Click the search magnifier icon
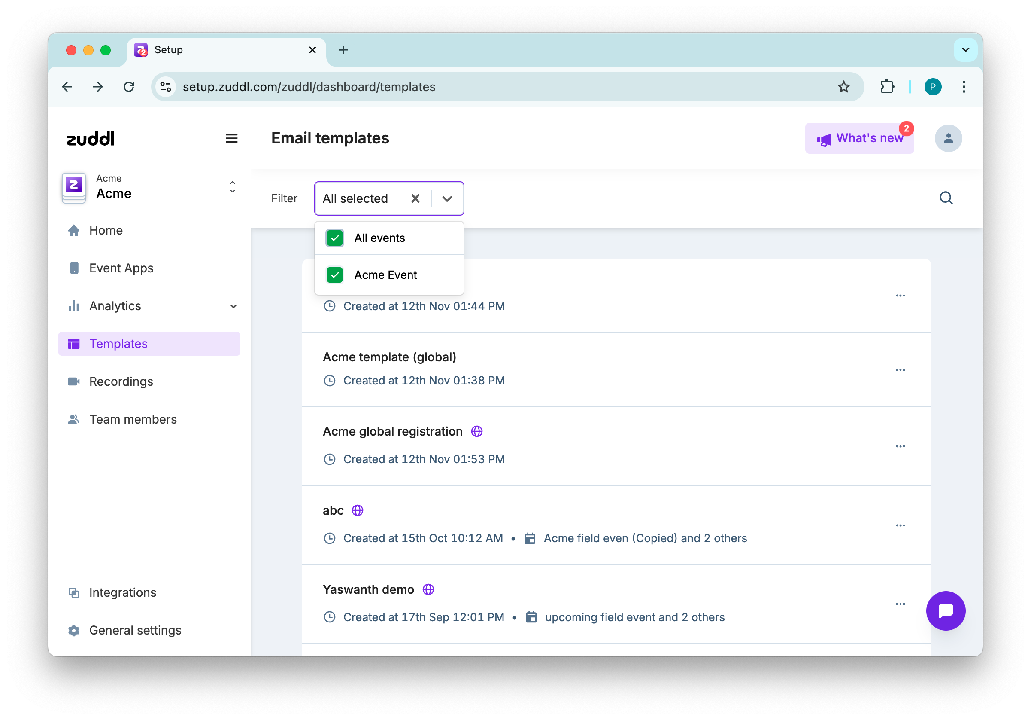 [946, 198]
